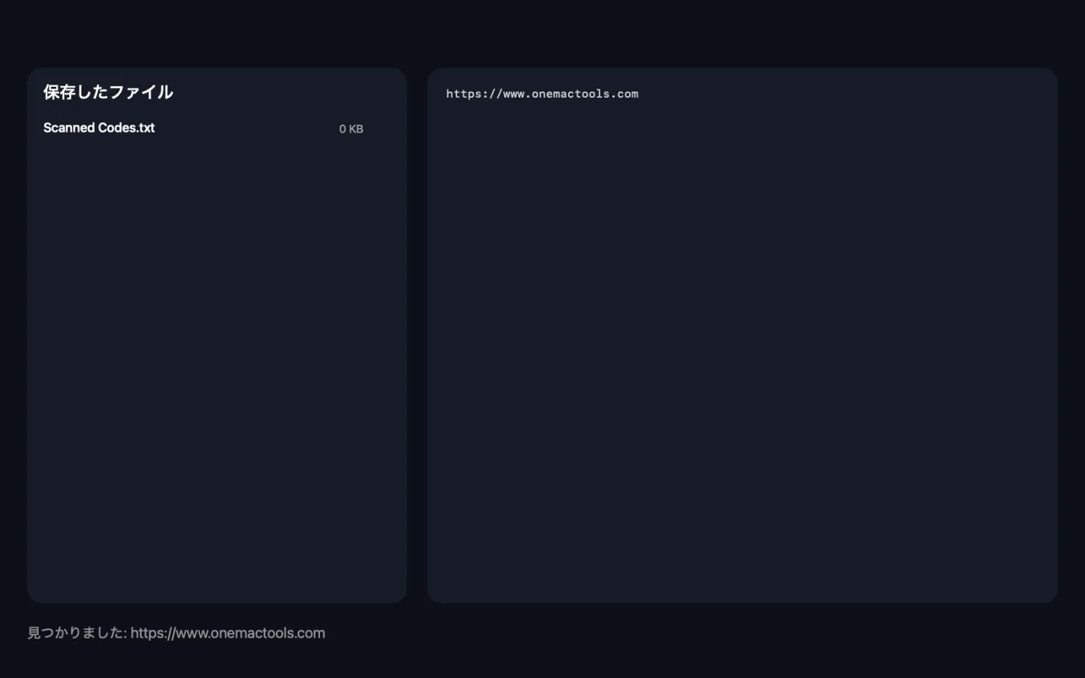Select the Scanned Codes.txt file
The image size is (1085, 678).
click(x=203, y=128)
